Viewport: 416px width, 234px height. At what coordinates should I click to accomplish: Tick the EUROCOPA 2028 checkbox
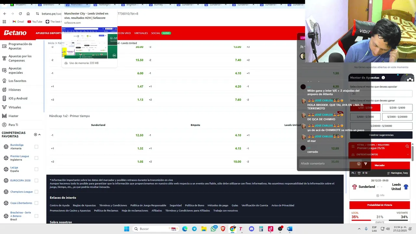36,180
